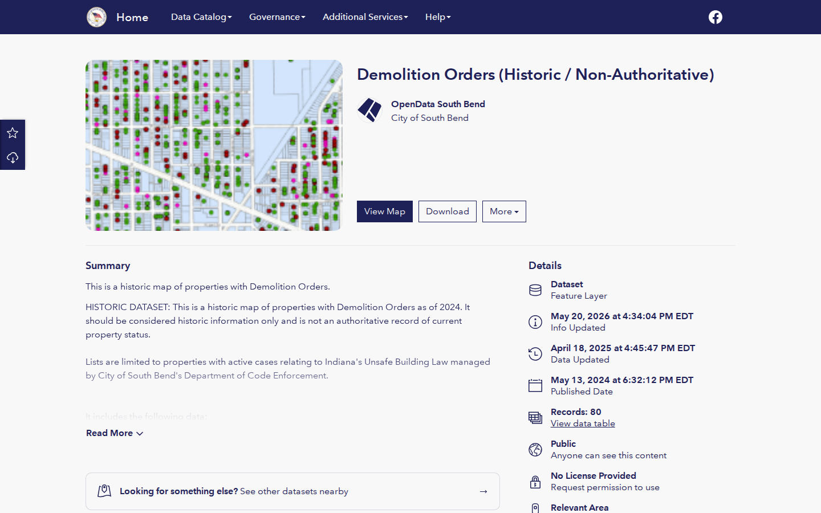Viewport: 821px width, 513px height.
Task: Open the View data table link
Action: [583, 424]
